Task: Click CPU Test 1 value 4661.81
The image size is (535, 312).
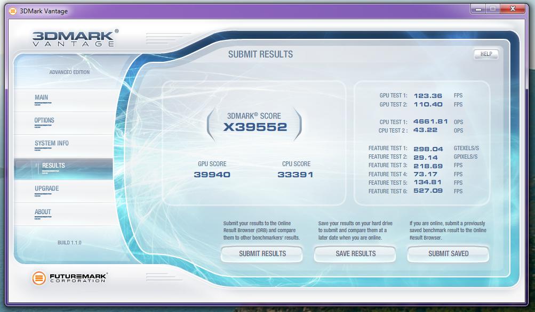Action: [x=430, y=121]
